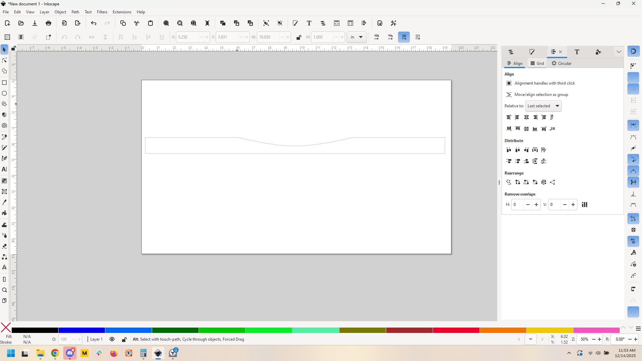Select the Spiral tool
The image size is (642, 361).
coord(4,126)
